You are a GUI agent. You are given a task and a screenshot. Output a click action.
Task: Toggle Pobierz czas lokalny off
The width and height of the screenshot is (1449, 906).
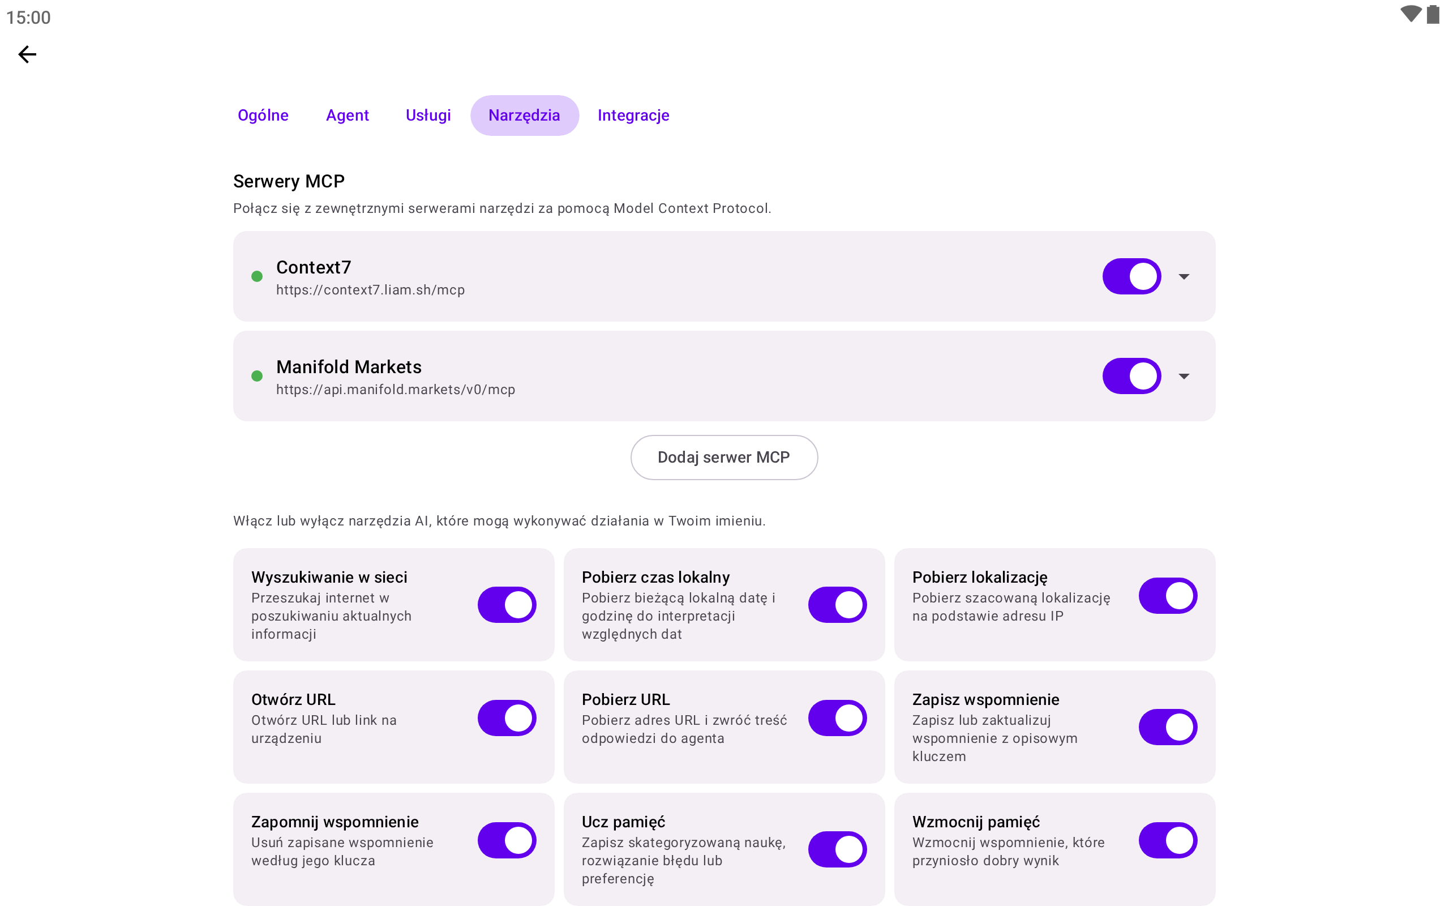(837, 605)
